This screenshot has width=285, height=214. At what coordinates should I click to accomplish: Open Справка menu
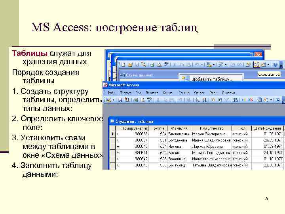coord(228,93)
